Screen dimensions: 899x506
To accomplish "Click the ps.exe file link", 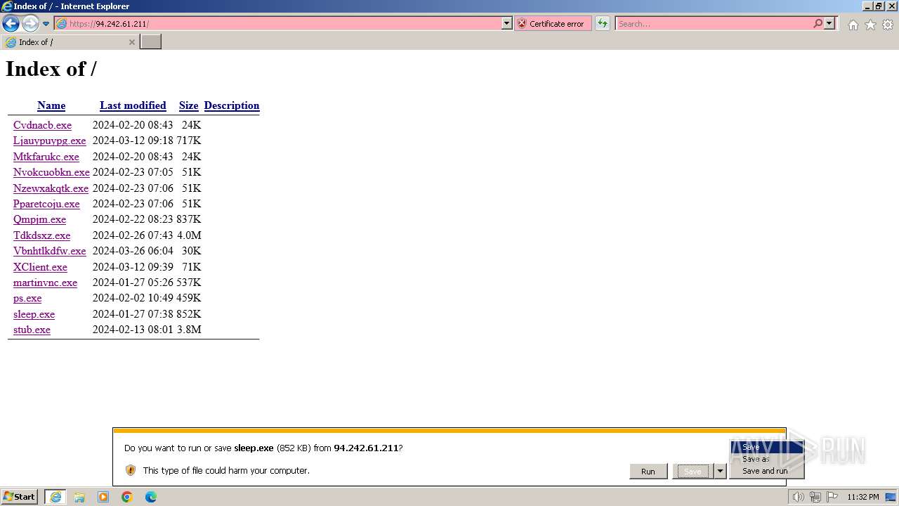I will pos(27,298).
